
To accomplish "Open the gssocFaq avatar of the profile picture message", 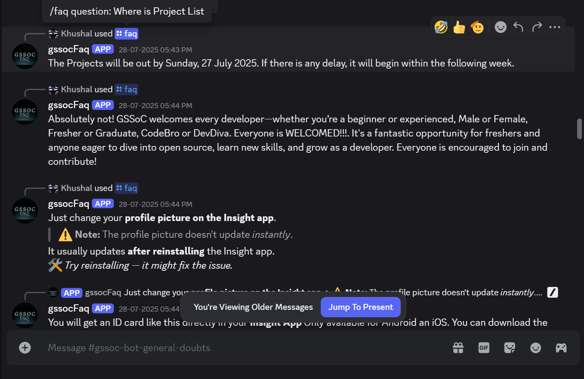I will 24,211.
